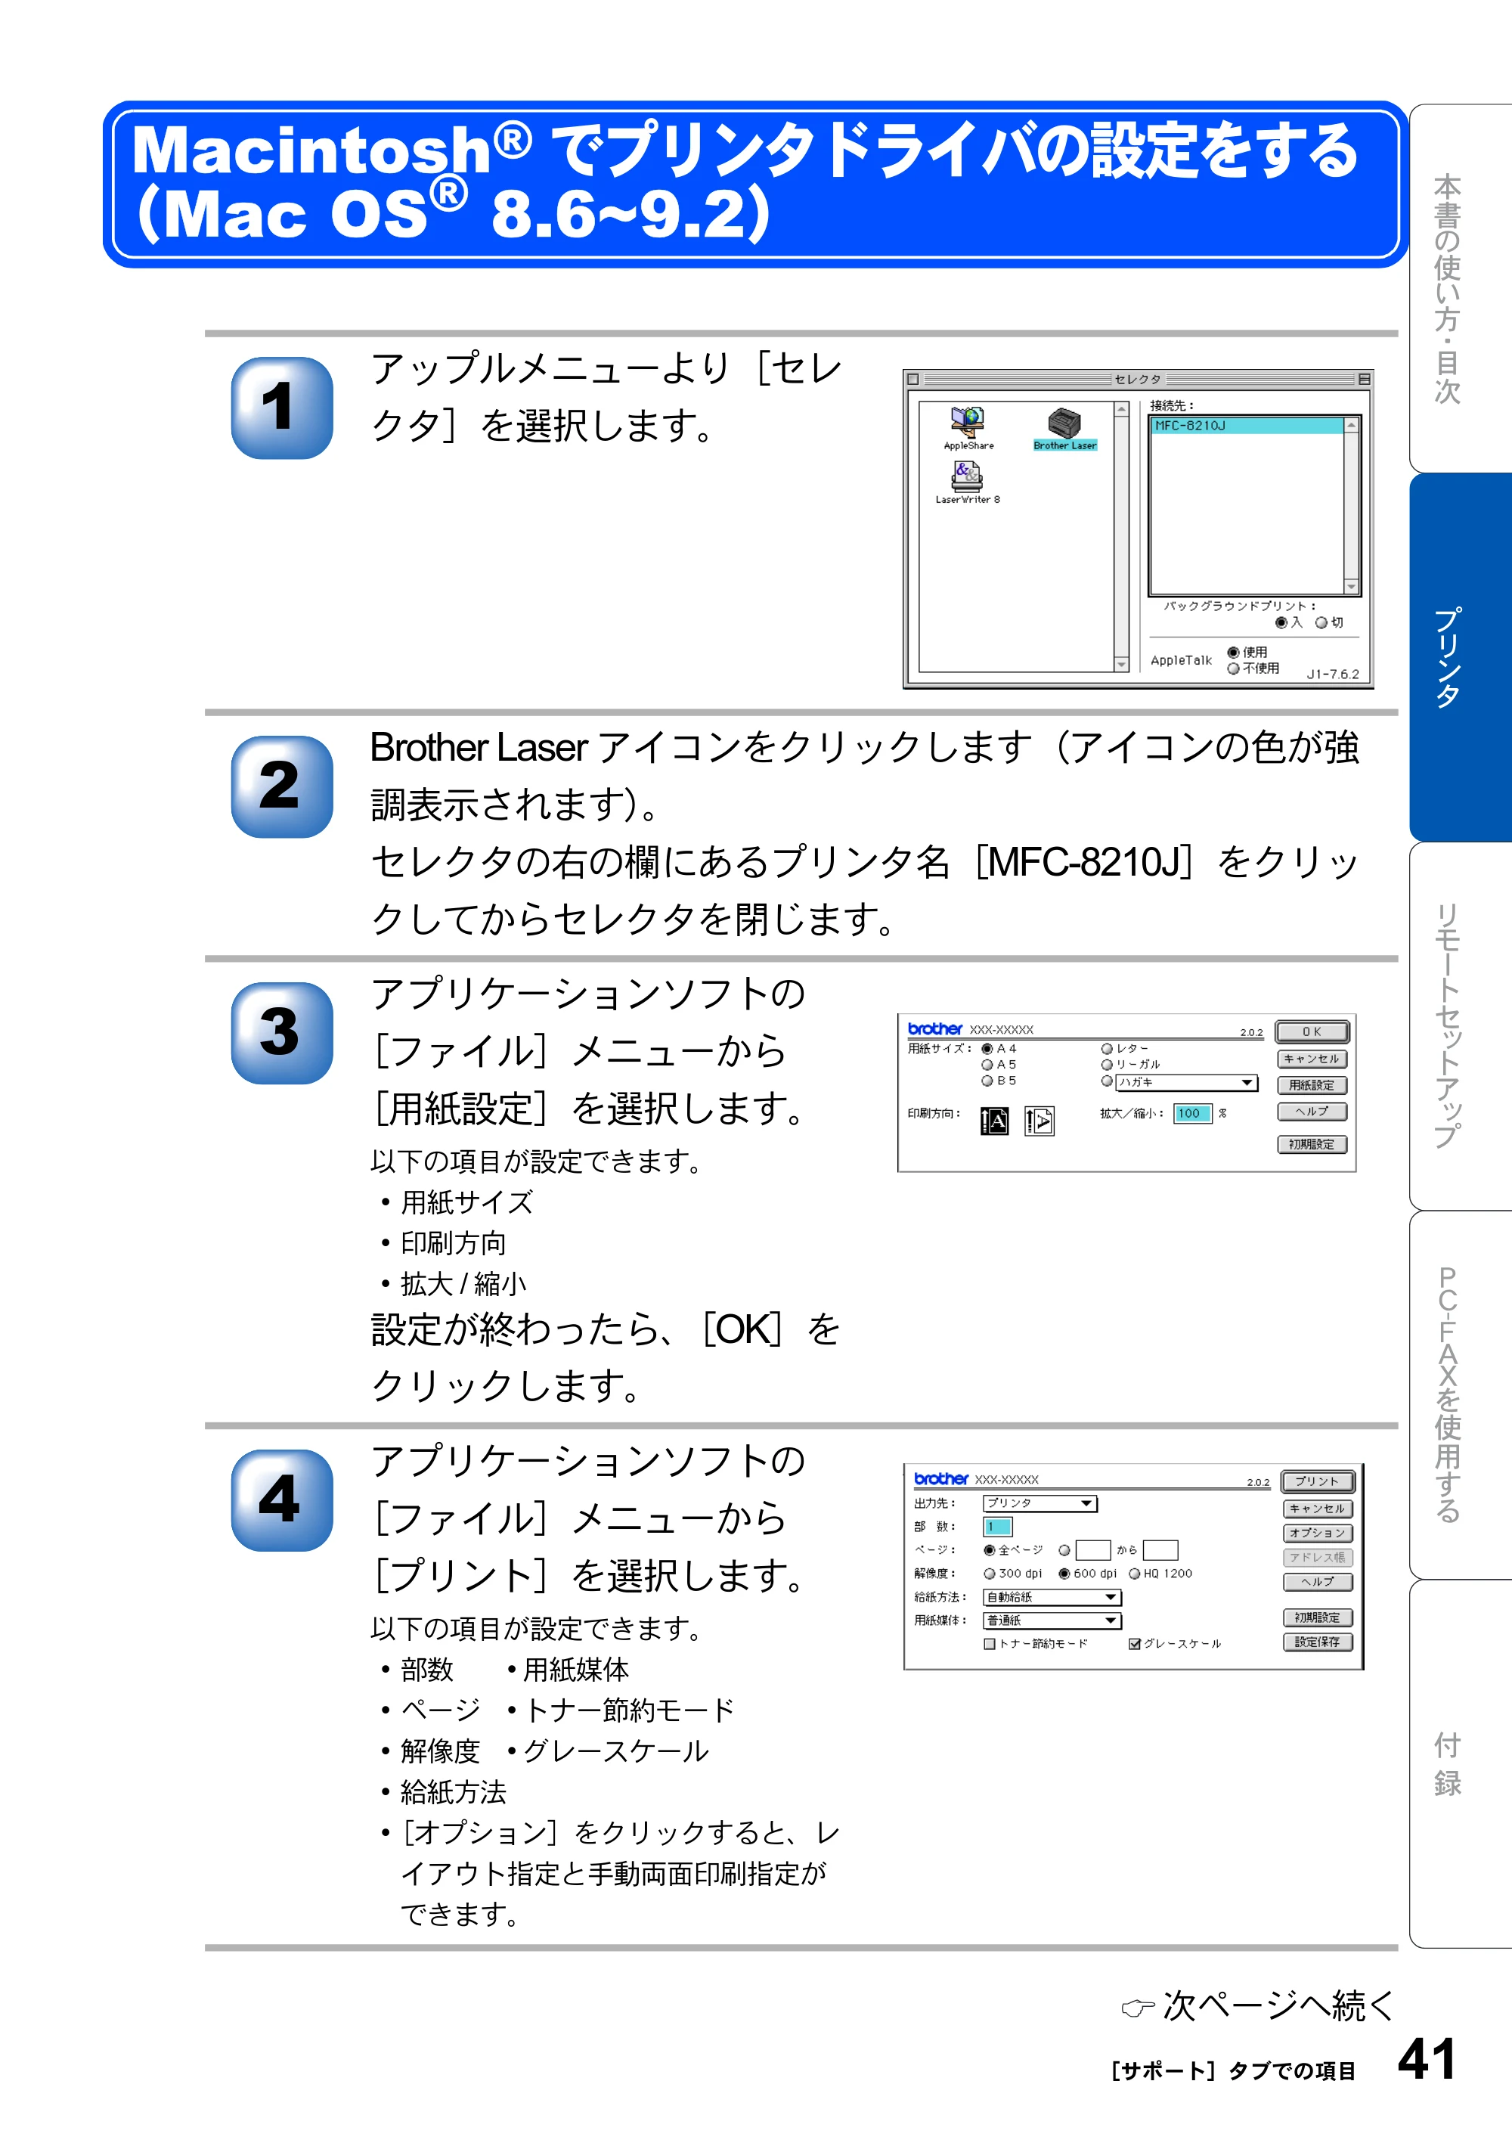Open the プリンタ side tab

[x=1461, y=657]
